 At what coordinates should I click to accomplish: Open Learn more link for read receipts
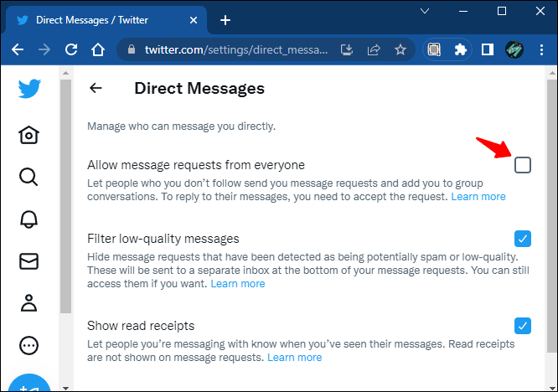point(295,357)
